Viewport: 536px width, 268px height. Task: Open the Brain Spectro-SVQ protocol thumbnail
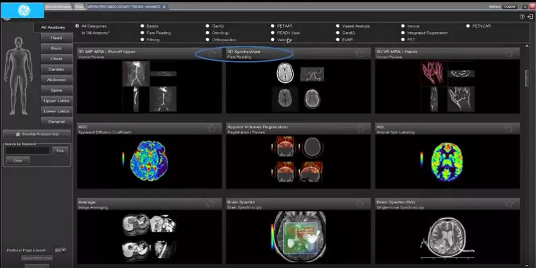click(x=447, y=236)
